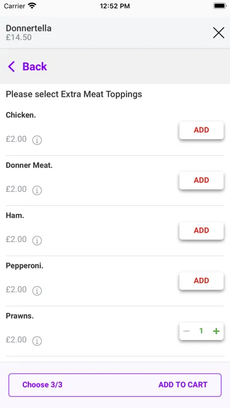
Task: Tap the purple back chevron arrow
Action: click(x=11, y=67)
